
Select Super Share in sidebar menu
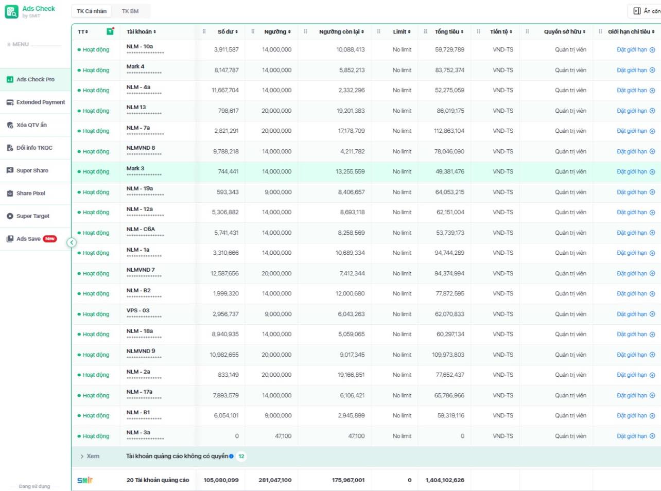pyautogui.click(x=32, y=170)
